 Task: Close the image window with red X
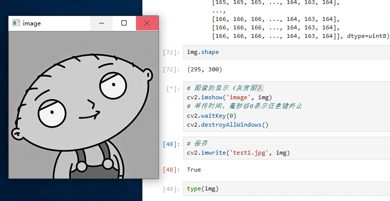pos(147,23)
